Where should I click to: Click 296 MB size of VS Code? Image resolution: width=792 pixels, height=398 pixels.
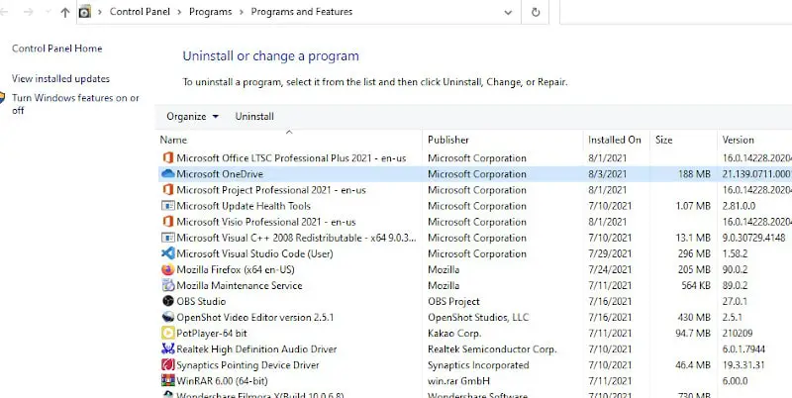694,253
